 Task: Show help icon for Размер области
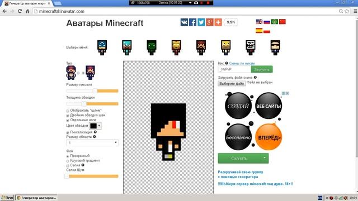coord(95,136)
